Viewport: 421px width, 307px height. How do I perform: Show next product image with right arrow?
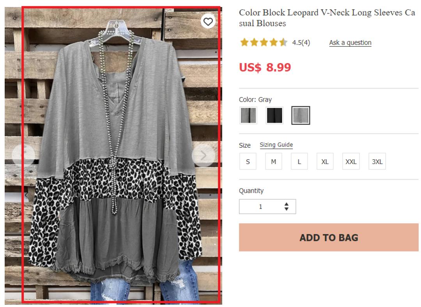(x=203, y=155)
